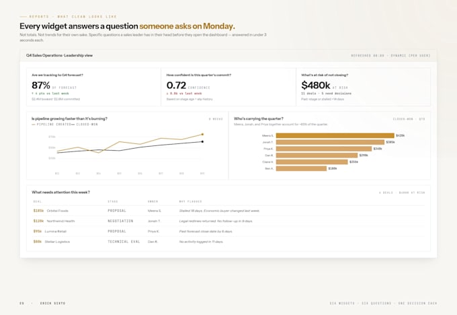The image size is (457, 315).
Task: Click the $80k deal amount
Action: (x=38, y=242)
